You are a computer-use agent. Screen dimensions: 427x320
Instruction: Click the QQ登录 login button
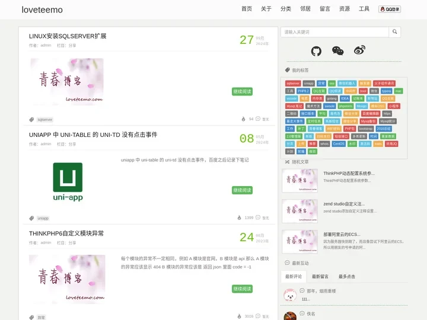point(390,9)
